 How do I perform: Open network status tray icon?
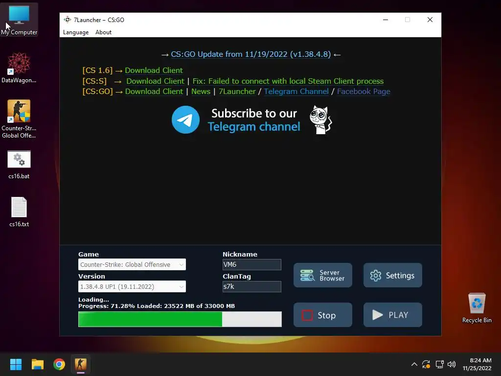tap(439, 364)
